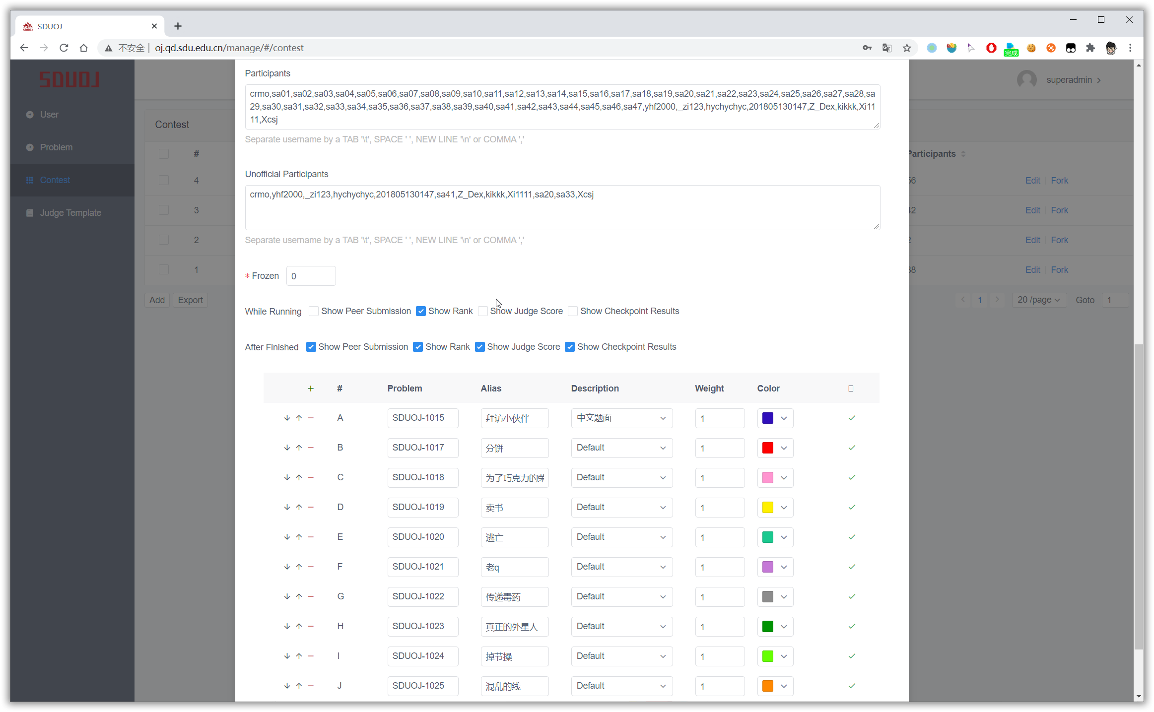Click the Export button
This screenshot has width=1154, height=712.
pos(190,300)
